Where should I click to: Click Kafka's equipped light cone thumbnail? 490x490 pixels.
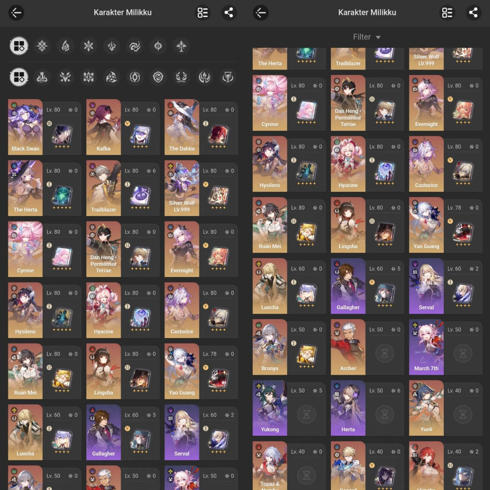140,134
